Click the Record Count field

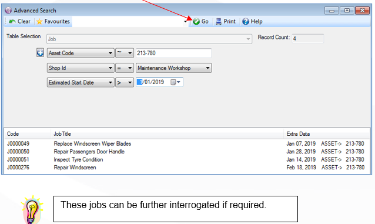coord(307,39)
